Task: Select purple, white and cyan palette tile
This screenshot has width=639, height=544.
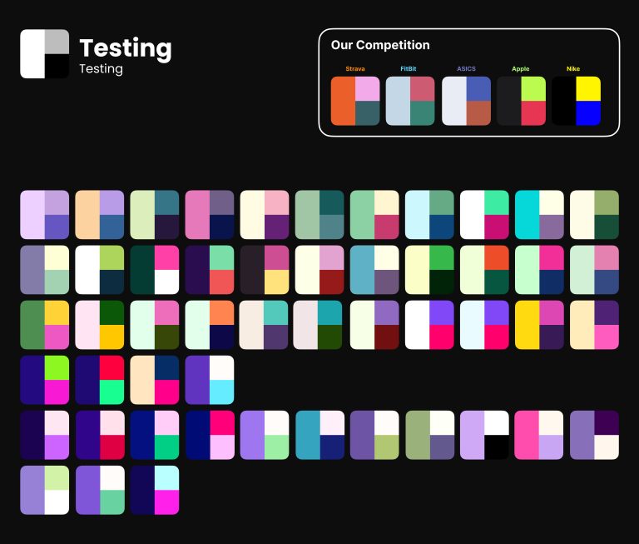Action: pos(210,380)
